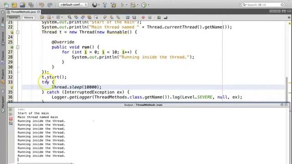Screen dimensions: 292x164
Task: Click the Open Project toolbar icon
Action: 22,5
